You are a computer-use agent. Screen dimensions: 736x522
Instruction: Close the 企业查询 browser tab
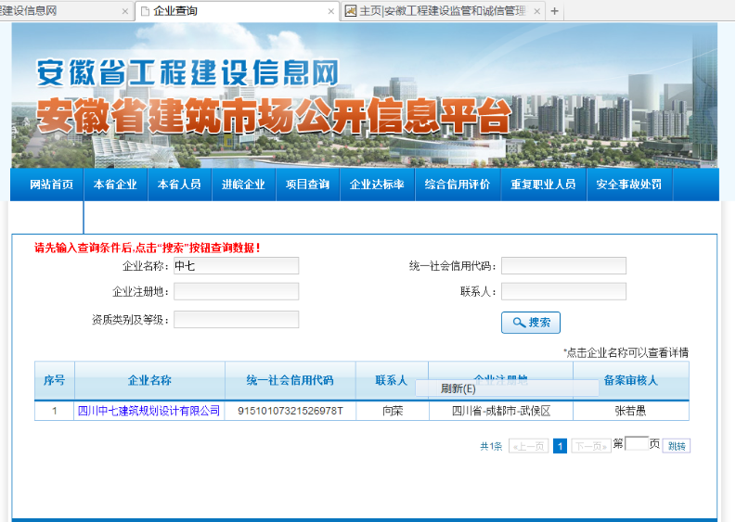pos(330,11)
